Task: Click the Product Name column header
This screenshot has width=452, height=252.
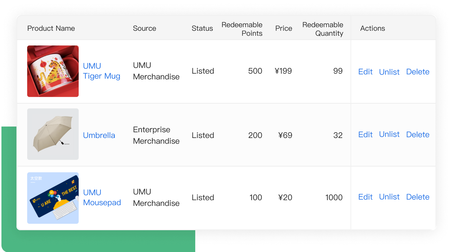Action: (51, 29)
